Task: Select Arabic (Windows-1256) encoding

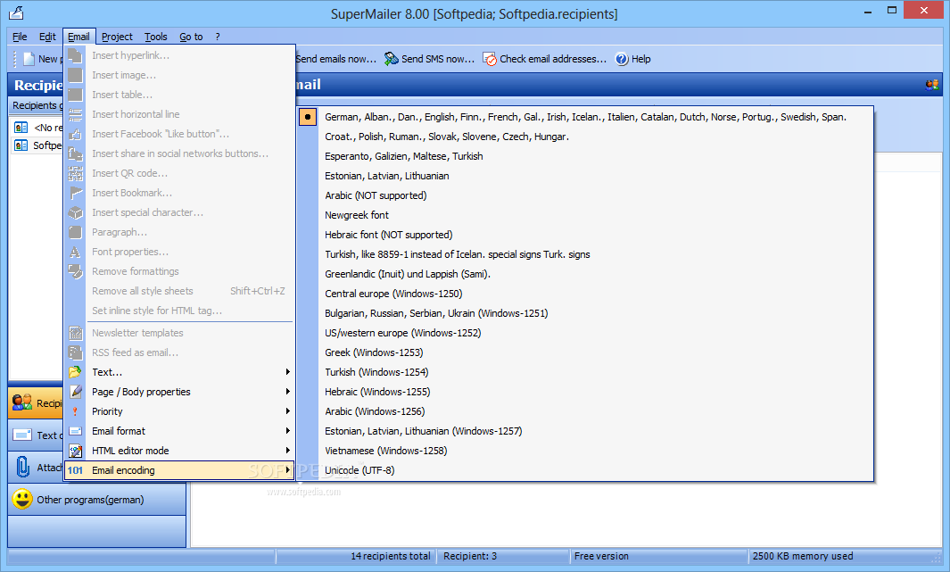Action: [585, 411]
